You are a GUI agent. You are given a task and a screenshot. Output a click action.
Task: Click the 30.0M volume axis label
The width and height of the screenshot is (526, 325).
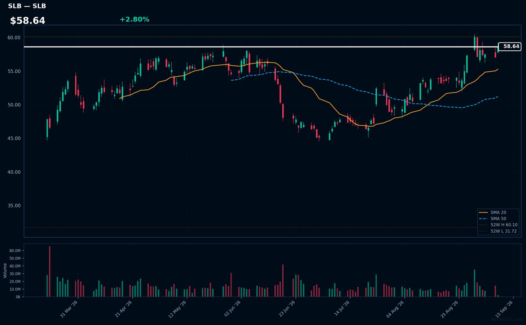tap(15, 274)
